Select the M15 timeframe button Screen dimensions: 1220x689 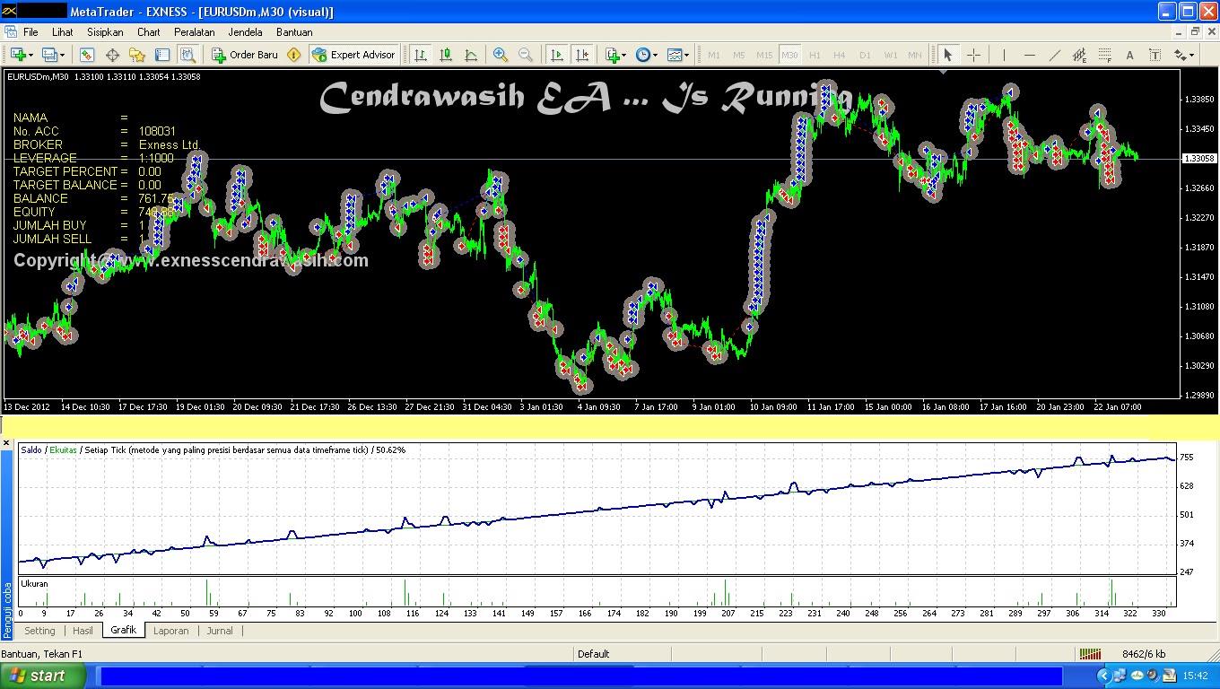[764, 55]
